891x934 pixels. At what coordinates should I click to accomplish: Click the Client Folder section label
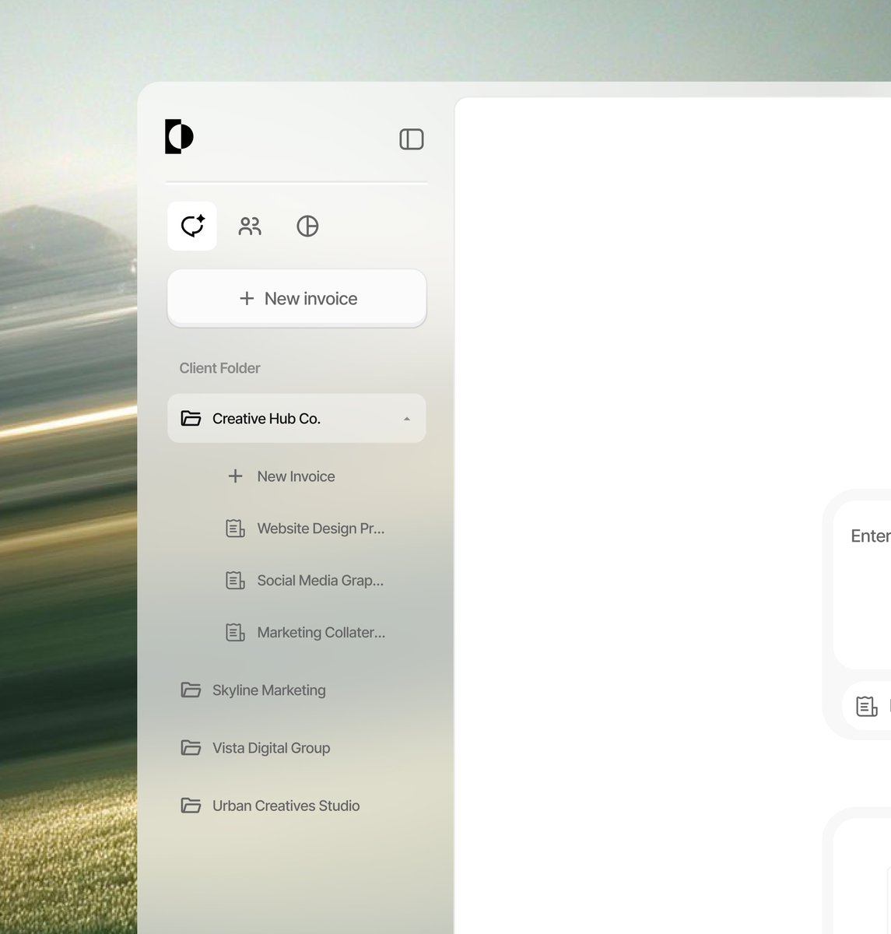point(219,368)
